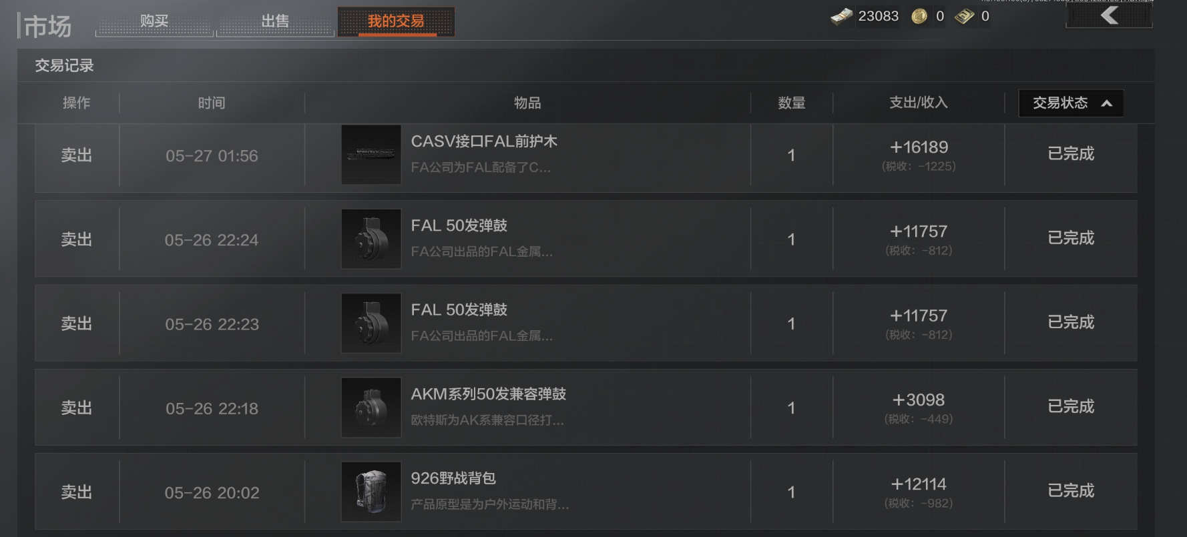Click the 支出/收入 column header

919,103
